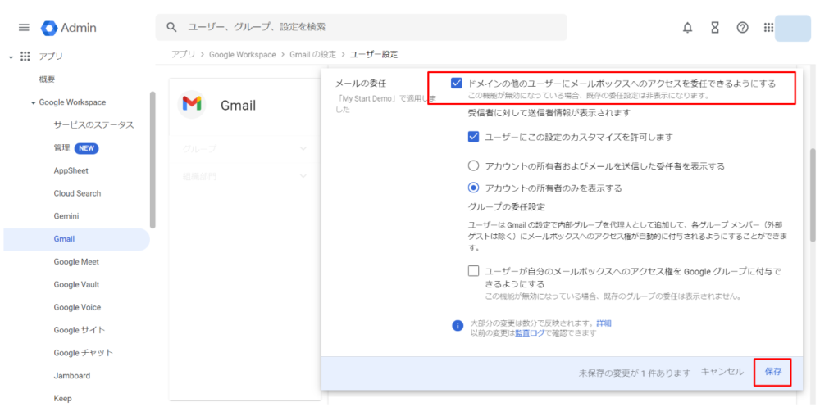Uncheck mailbox delegation to domain users
This screenshot has height=407, width=820.
click(x=456, y=83)
